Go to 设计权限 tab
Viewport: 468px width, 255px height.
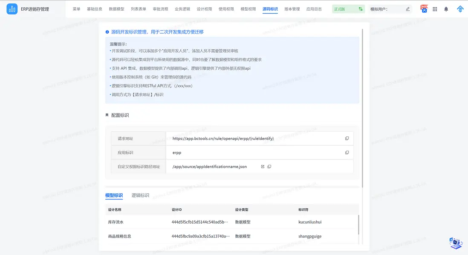[205, 9]
